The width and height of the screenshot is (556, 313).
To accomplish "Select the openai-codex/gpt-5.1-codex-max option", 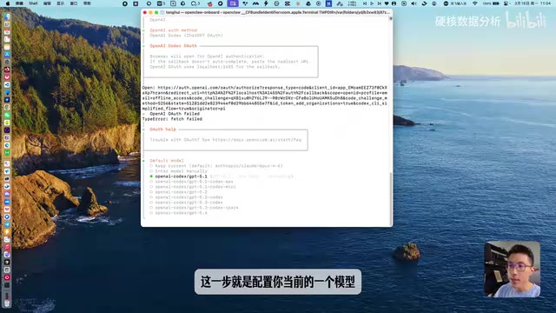I will [x=191, y=182].
